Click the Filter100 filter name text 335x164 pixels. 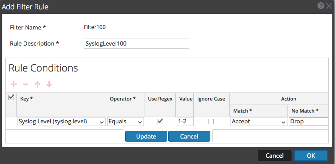click(x=95, y=27)
